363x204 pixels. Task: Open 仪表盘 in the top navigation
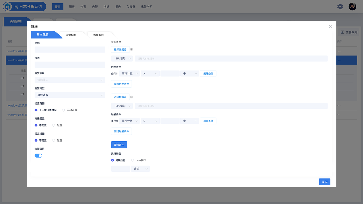pyautogui.click(x=131, y=7)
